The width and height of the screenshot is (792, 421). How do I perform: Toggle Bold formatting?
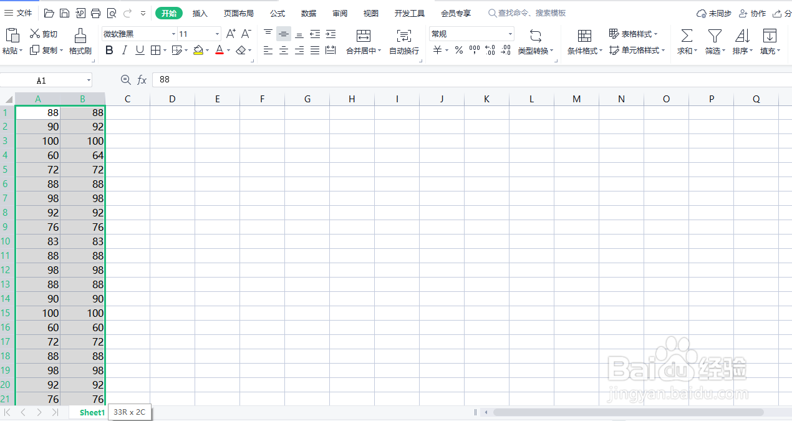coord(109,51)
